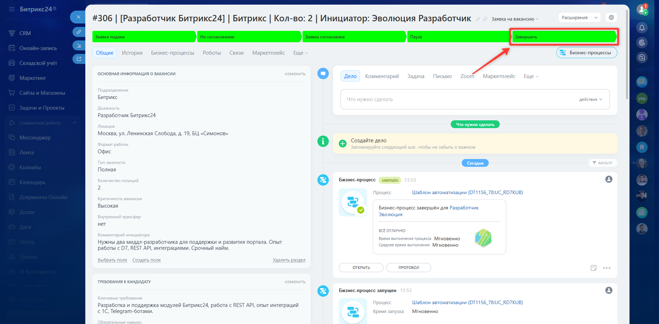Viewport: 659px width, 324px height.
Task: Open the фильтр control in the timeline
Action: point(603,163)
